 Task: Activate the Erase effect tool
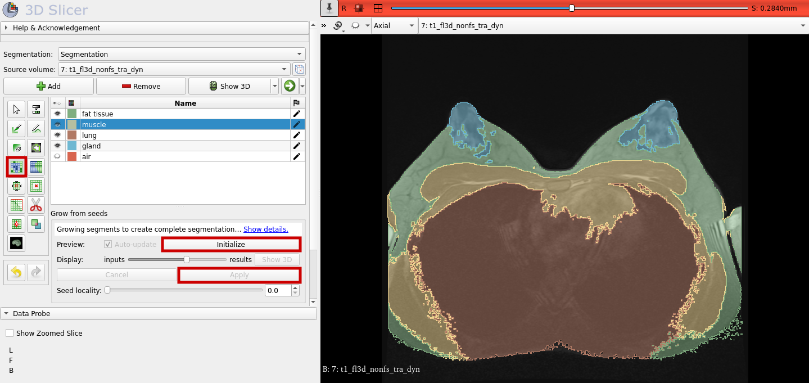pyautogui.click(x=16, y=147)
